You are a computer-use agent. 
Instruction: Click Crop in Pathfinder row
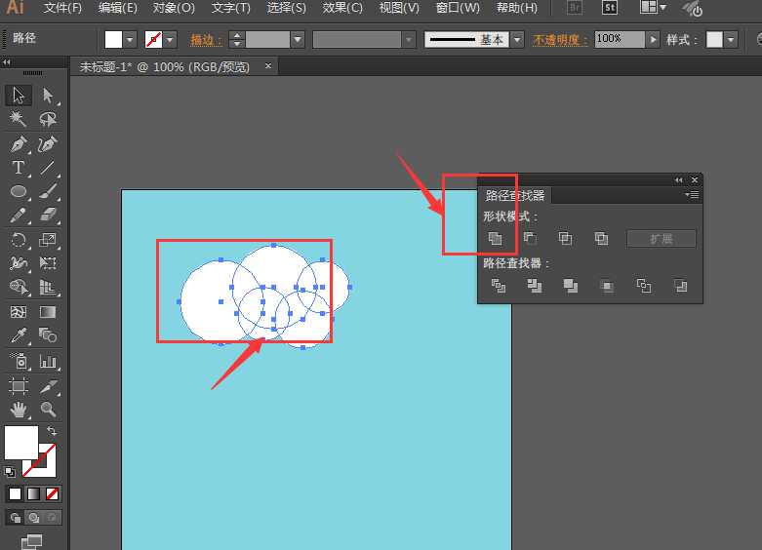(607, 286)
